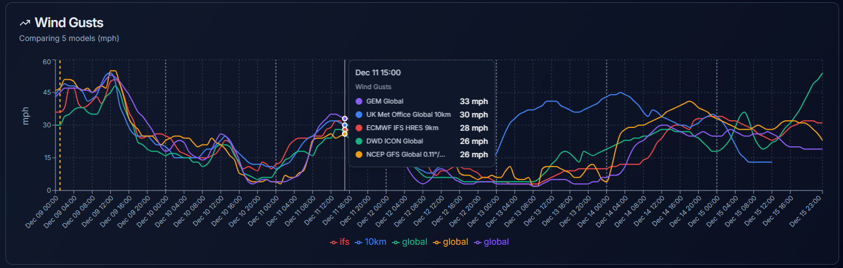Click the 'Dec 11 16:00' x-axis label
Image resolution: width=843 pixels, height=268 pixels.
point(338,211)
